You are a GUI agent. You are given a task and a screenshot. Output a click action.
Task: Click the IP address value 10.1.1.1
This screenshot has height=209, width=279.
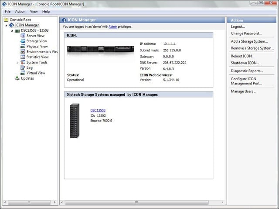click(x=169, y=44)
